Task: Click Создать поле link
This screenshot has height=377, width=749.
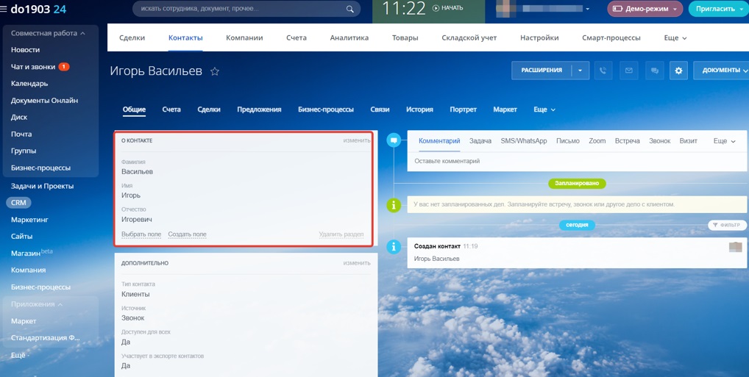Action: (x=187, y=234)
